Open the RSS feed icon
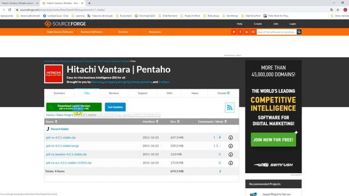Screen dimensions: 349x196 click(x=230, y=108)
